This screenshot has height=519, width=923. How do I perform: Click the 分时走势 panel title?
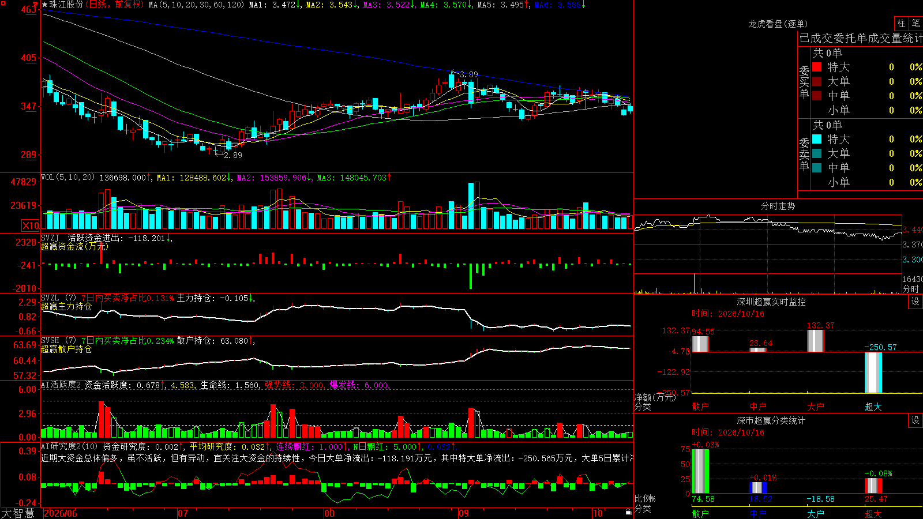[778, 206]
